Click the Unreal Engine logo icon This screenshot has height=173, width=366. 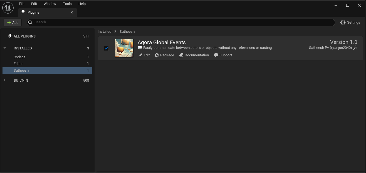click(8, 8)
